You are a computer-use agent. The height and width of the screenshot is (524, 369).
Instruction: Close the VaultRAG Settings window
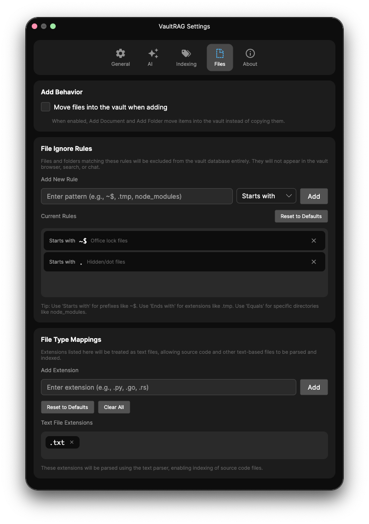[x=35, y=26]
